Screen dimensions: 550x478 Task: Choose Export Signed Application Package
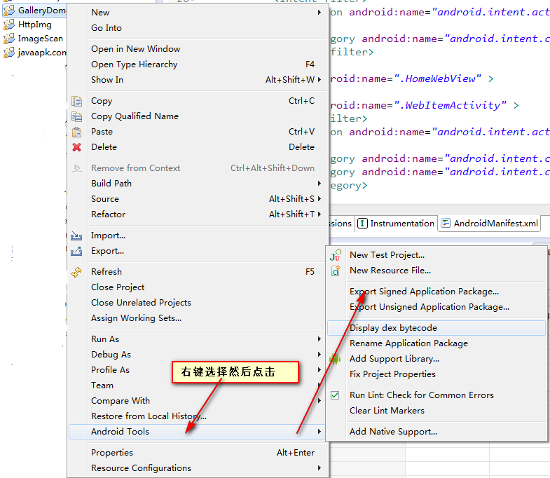tap(424, 292)
